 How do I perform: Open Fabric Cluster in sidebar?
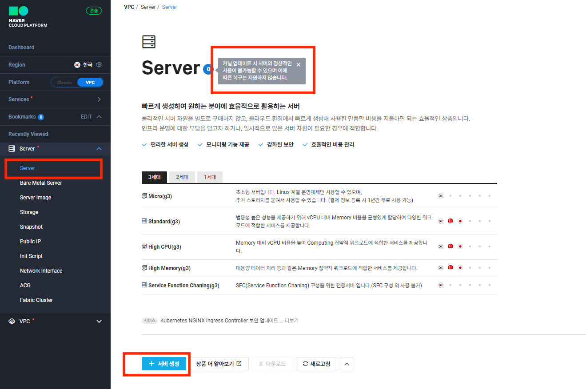(x=36, y=300)
